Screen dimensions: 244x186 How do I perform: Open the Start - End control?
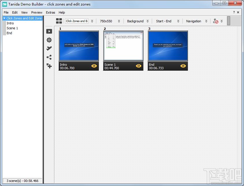click(166, 21)
